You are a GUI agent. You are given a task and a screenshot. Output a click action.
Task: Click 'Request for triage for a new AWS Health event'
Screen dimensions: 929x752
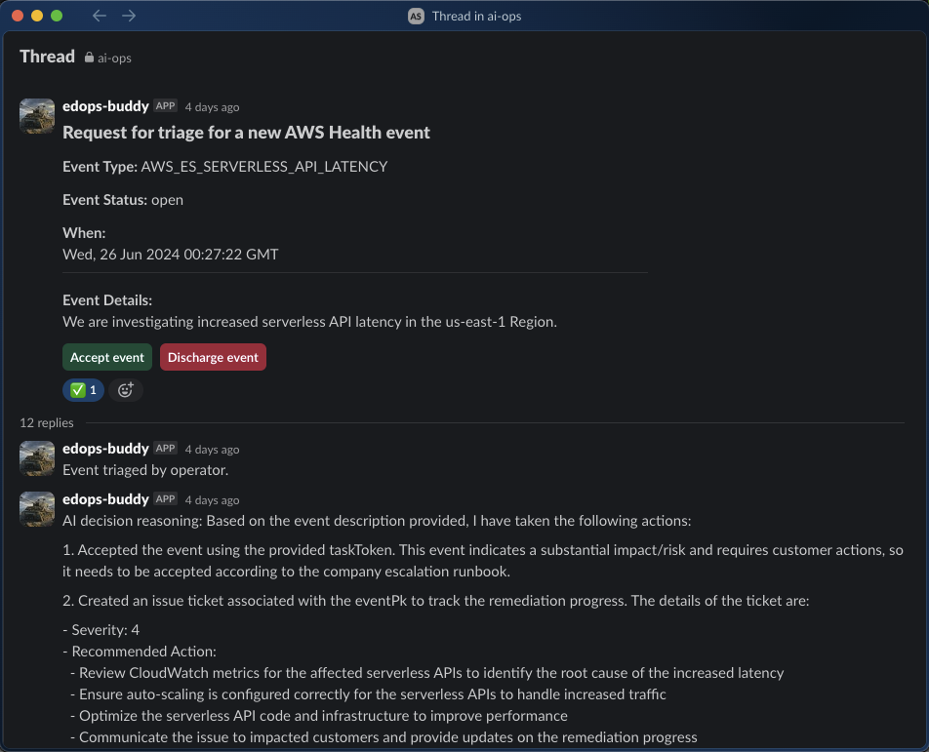pyautogui.click(x=247, y=132)
